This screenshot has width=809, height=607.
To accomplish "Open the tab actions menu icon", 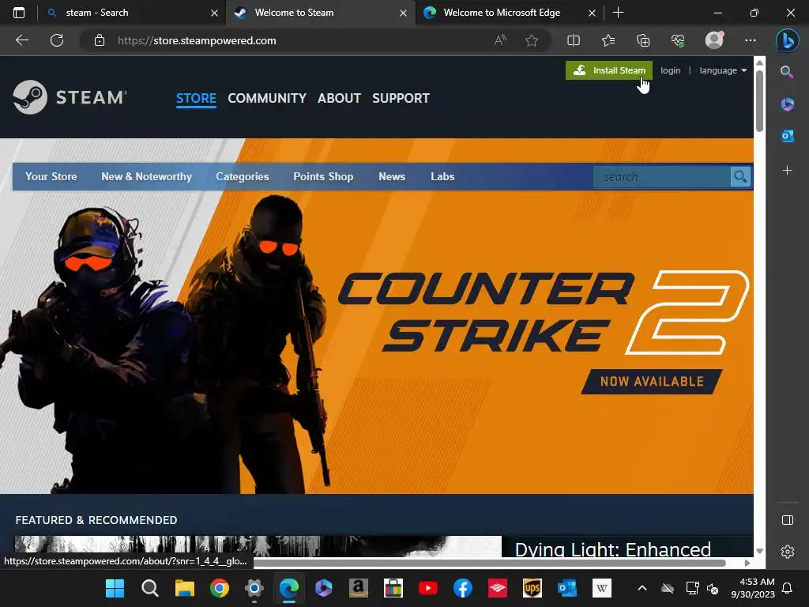I will [19, 13].
